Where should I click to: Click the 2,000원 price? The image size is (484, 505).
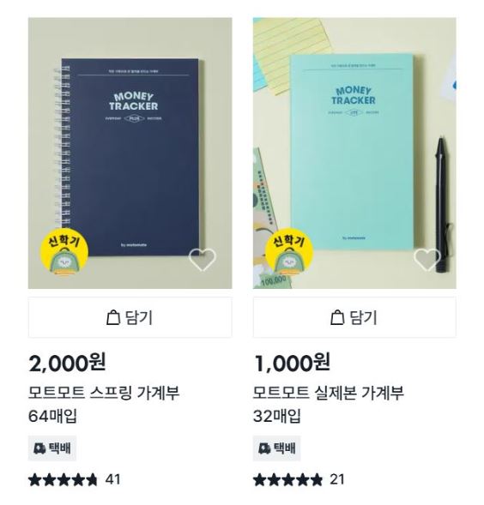pos(67,363)
